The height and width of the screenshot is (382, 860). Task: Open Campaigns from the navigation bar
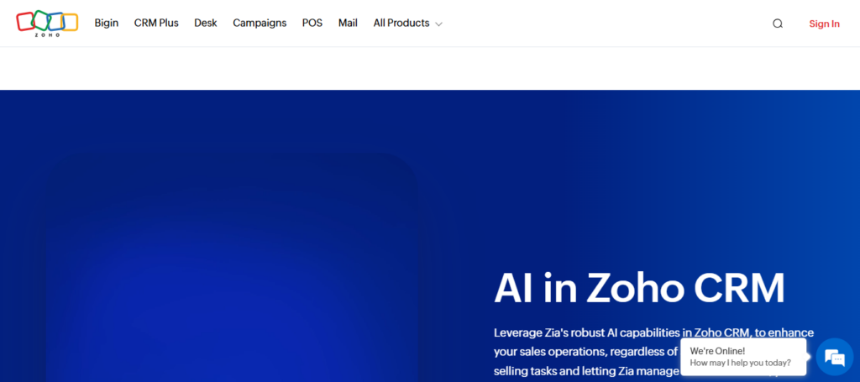260,23
